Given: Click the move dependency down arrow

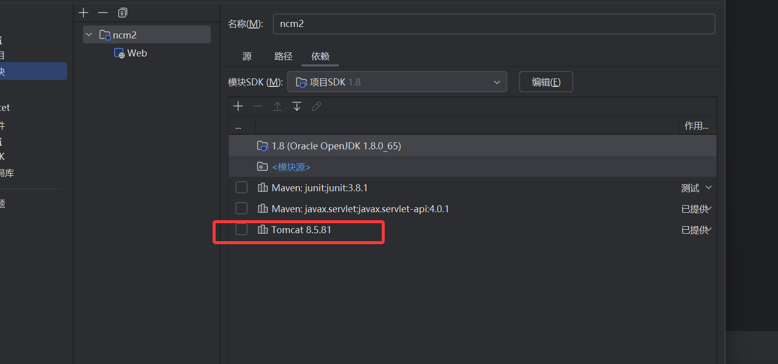Looking at the screenshot, I should (297, 106).
